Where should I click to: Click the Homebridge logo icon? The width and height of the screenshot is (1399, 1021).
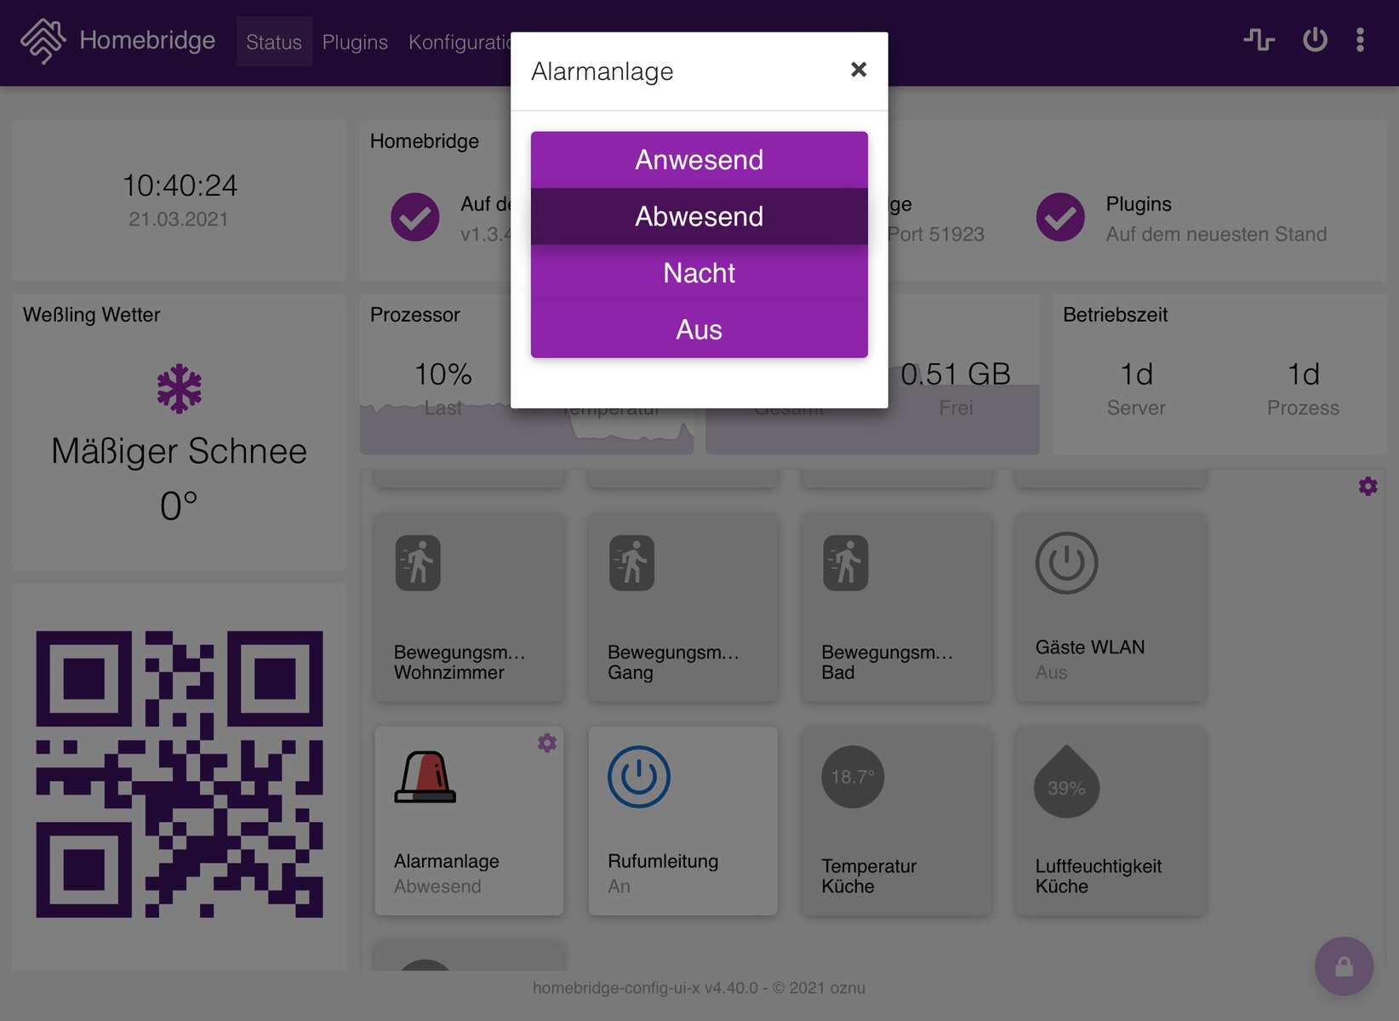43,41
